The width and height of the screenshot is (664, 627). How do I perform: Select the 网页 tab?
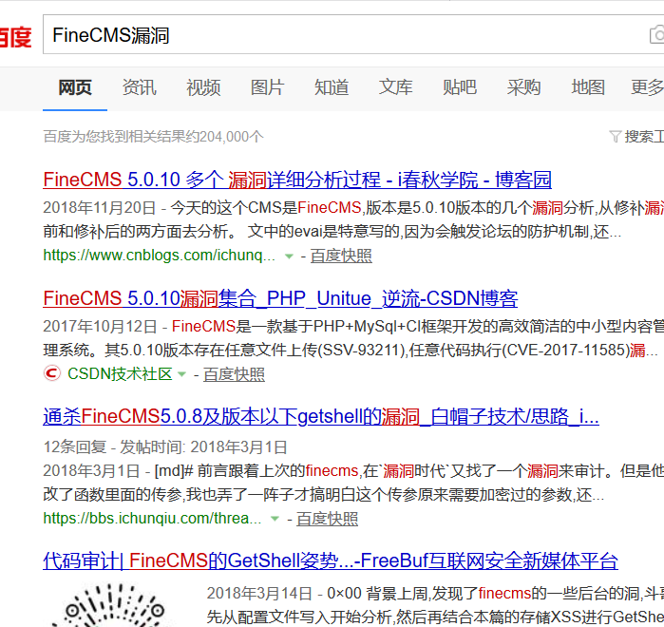point(75,87)
